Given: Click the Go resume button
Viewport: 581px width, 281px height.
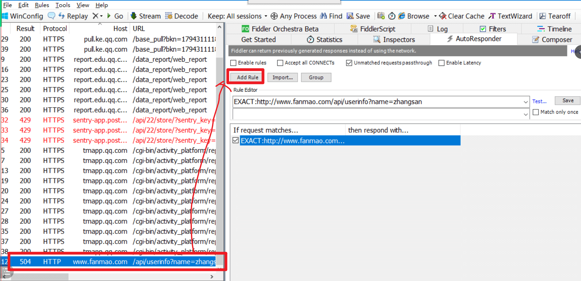Looking at the screenshot, I should pos(115,16).
